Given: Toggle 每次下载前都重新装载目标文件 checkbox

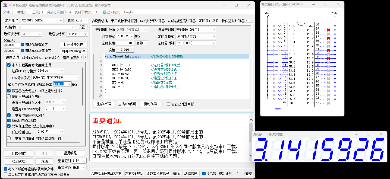Looking at the screenshot, I should pos(6,169).
